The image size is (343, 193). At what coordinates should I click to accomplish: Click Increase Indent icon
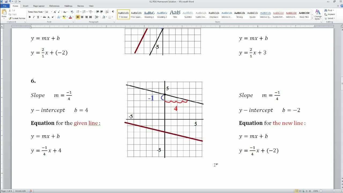click(101, 12)
